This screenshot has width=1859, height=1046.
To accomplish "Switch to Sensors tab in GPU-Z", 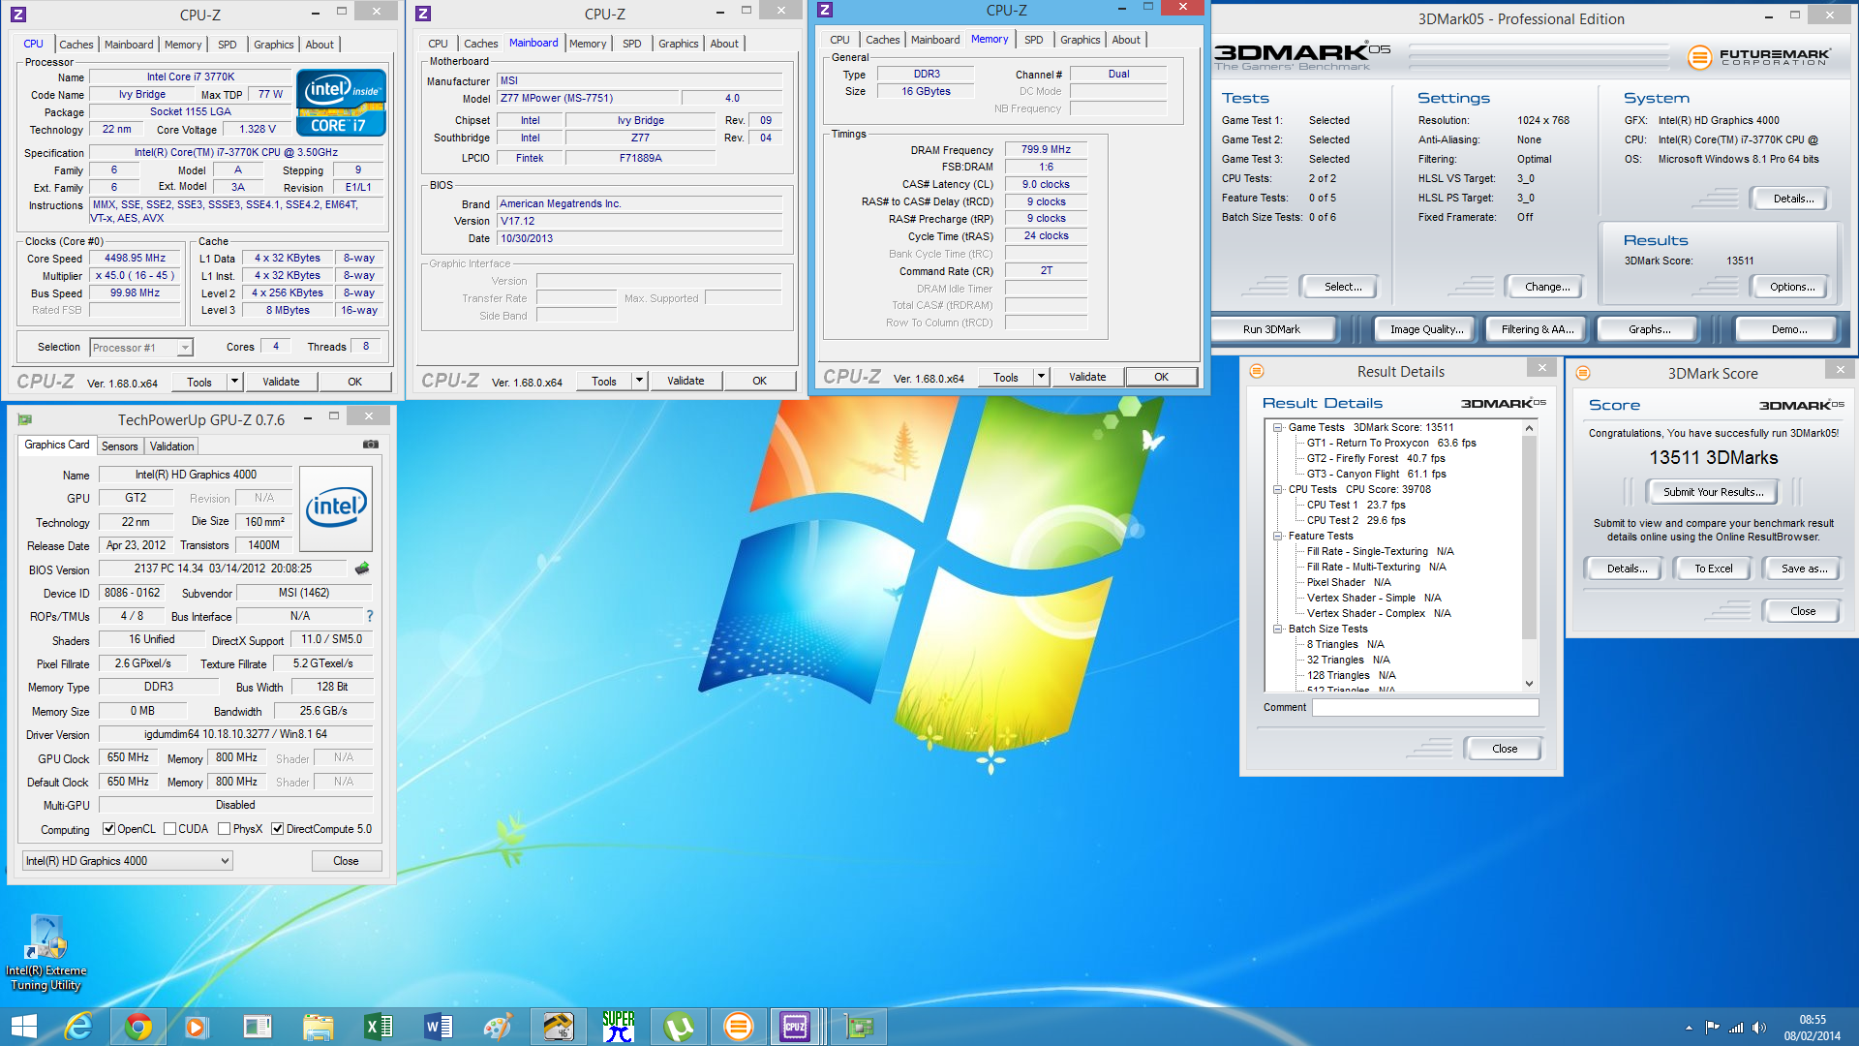I will [x=120, y=446].
